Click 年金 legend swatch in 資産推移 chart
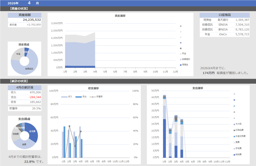 181,54
